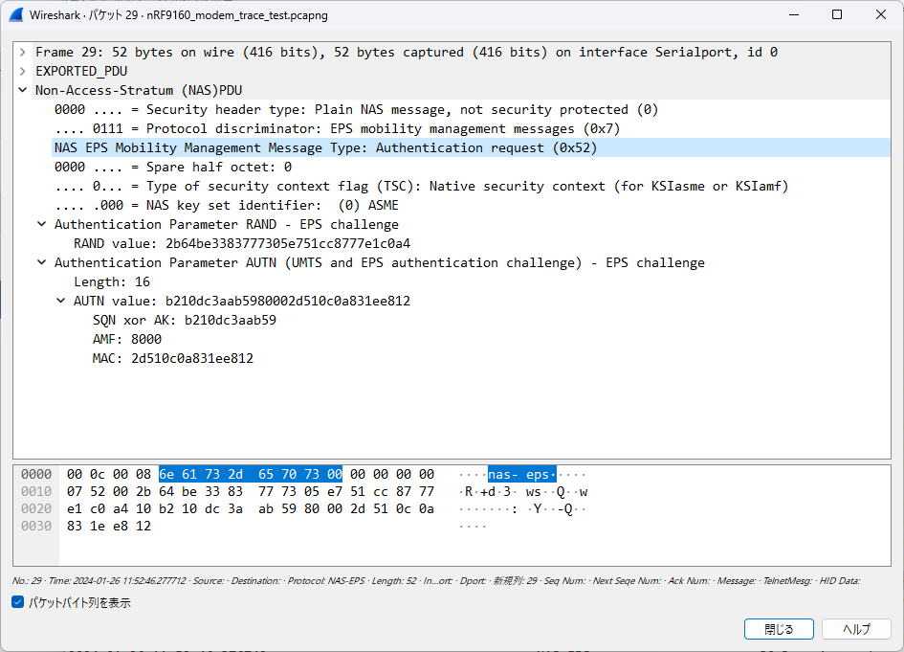This screenshot has height=652, width=904.
Task: Collapse the Non-Access-Stratum (NAS)PDU node
Action: coord(23,90)
